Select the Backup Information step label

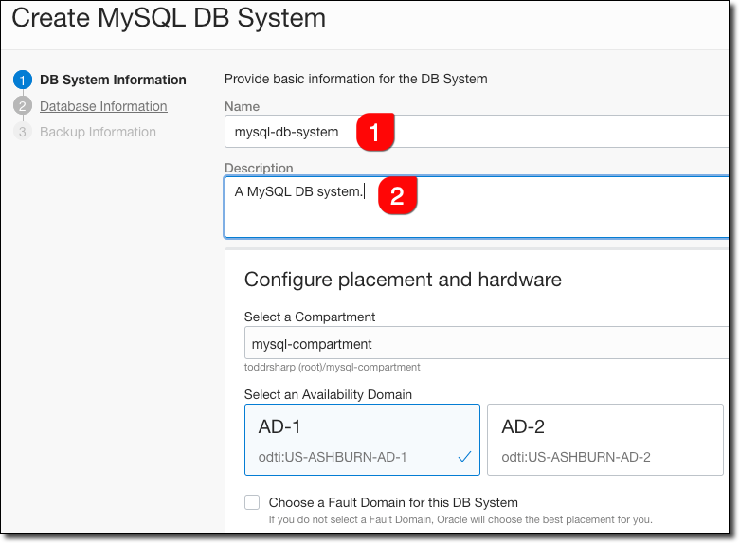click(98, 132)
